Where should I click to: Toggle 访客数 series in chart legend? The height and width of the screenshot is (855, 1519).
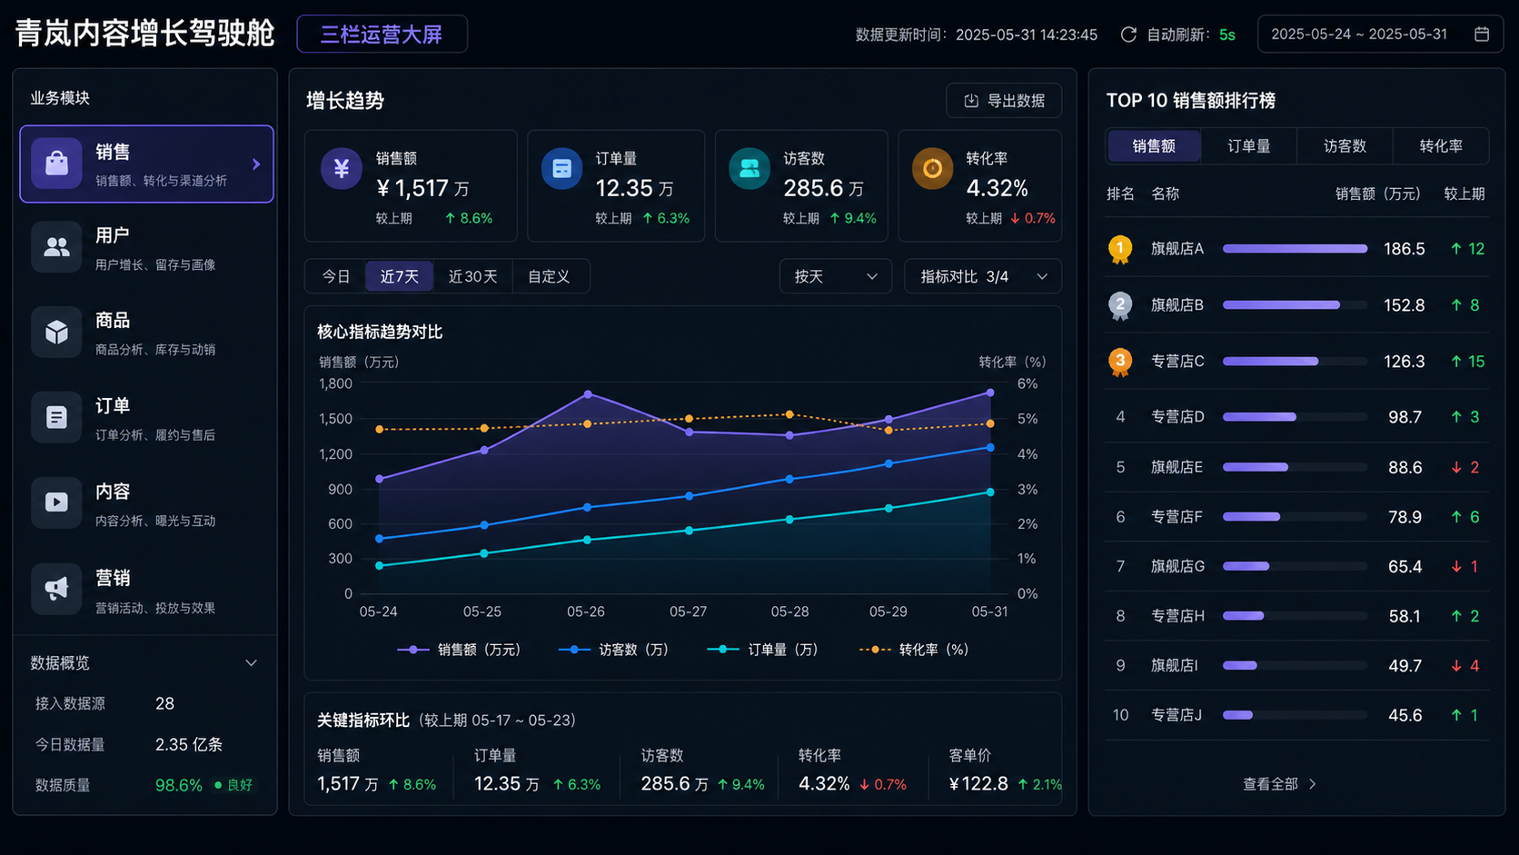(613, 650)
